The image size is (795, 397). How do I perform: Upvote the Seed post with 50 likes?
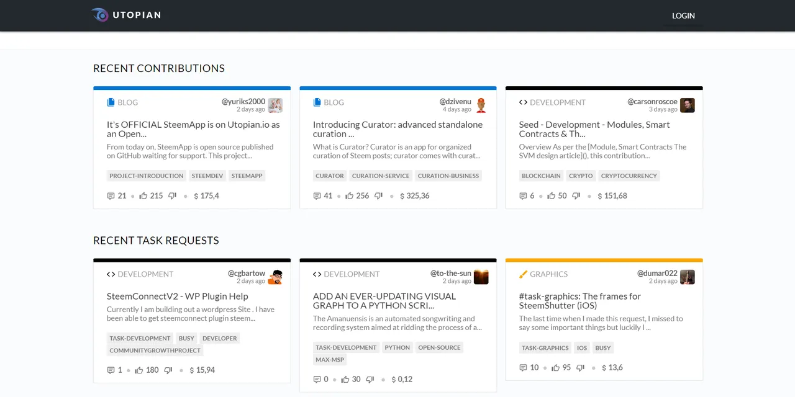tap(552, 196)
